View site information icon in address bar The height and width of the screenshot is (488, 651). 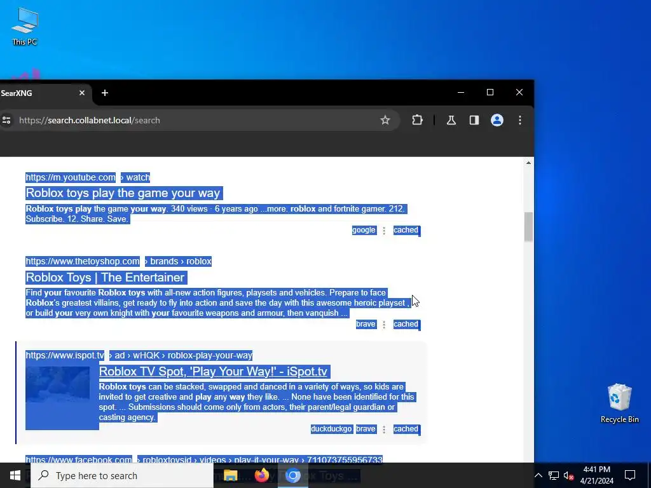coord(6,120)
